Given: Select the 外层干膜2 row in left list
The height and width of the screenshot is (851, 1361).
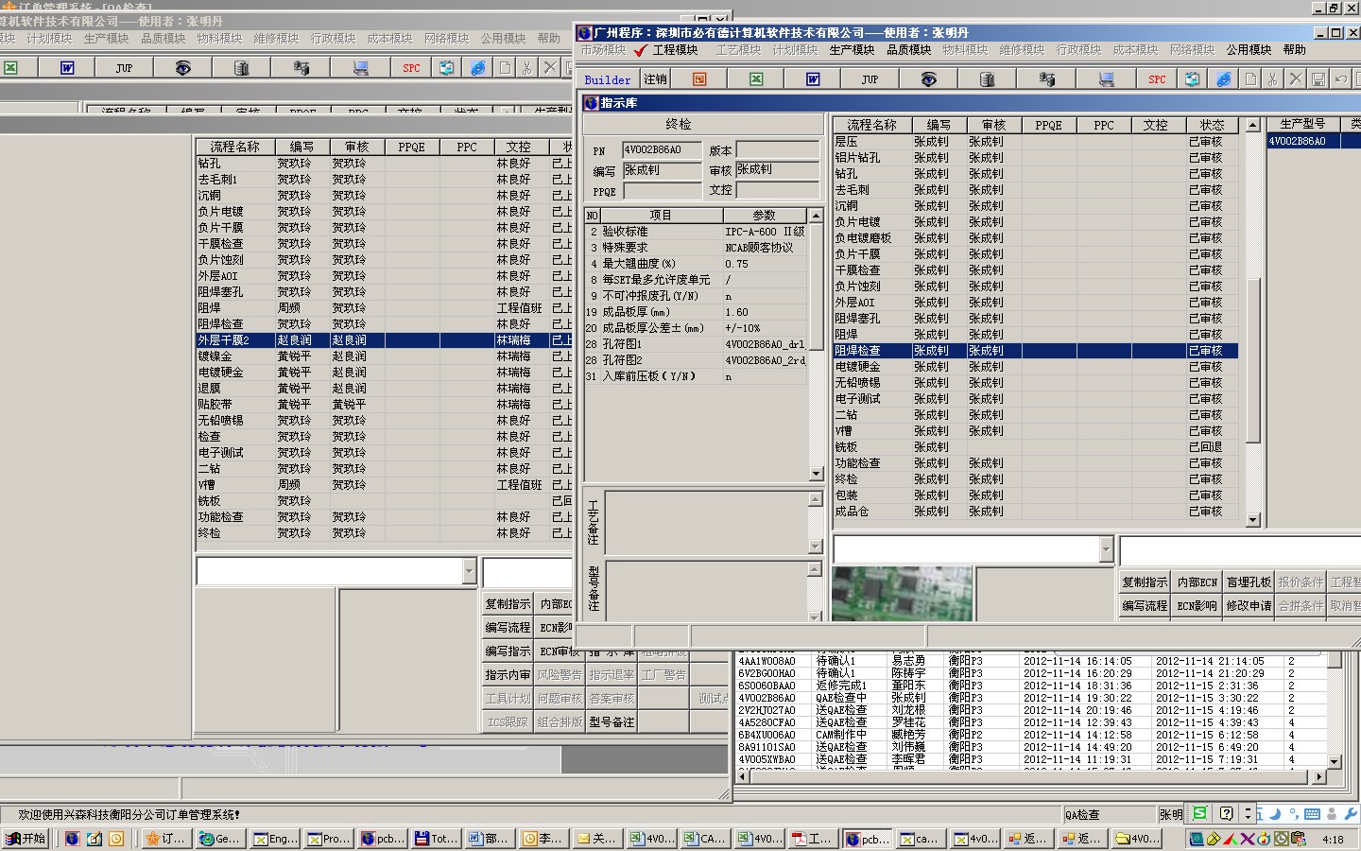Looking at the screenshot, I should tap(224, 340).
